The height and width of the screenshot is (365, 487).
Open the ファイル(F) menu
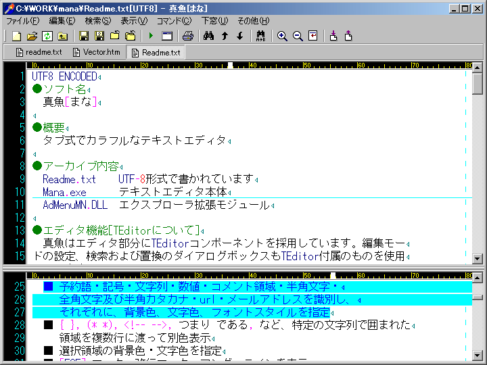pos(23,21)
